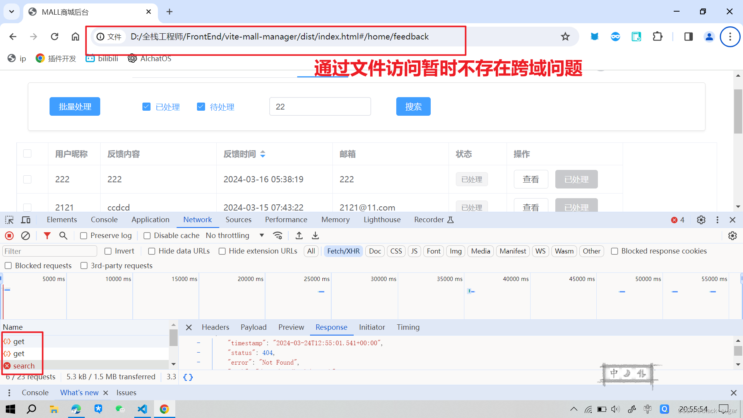
Task: Uncheck the 已处理 filter checkbox
Action: (146, 107)
